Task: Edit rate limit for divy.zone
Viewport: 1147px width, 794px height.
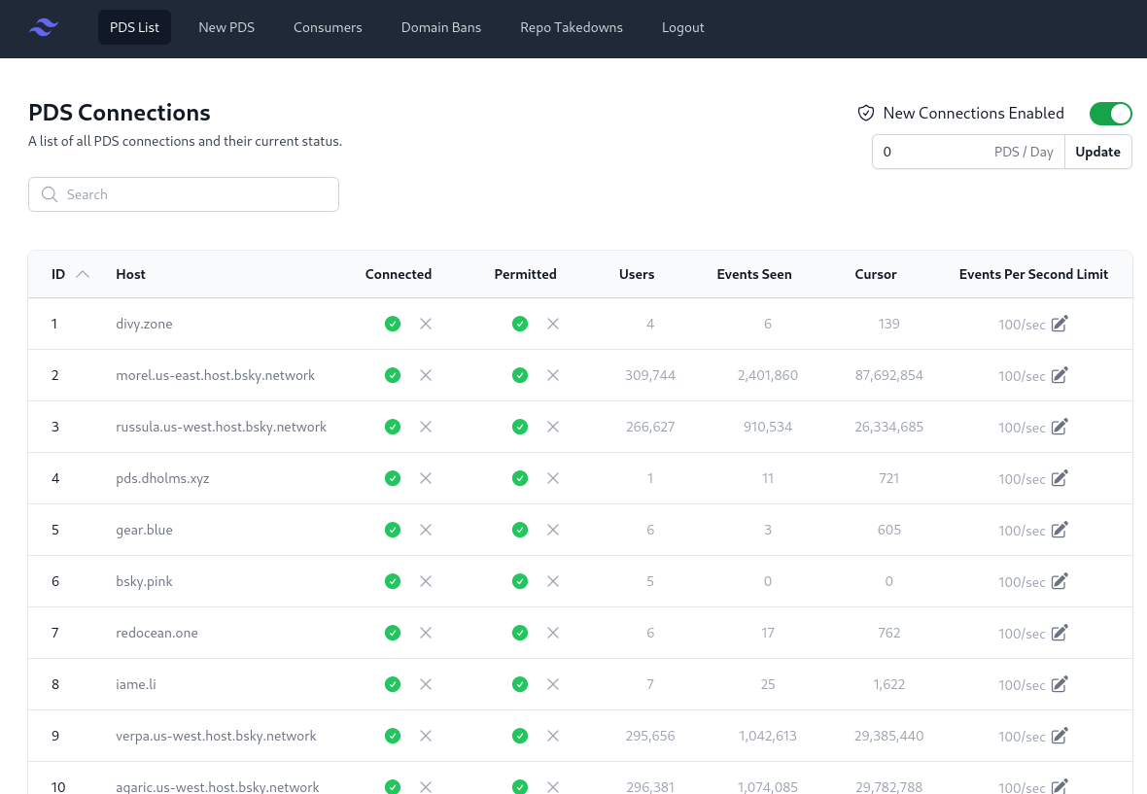Action: (x=1060, y=324)
